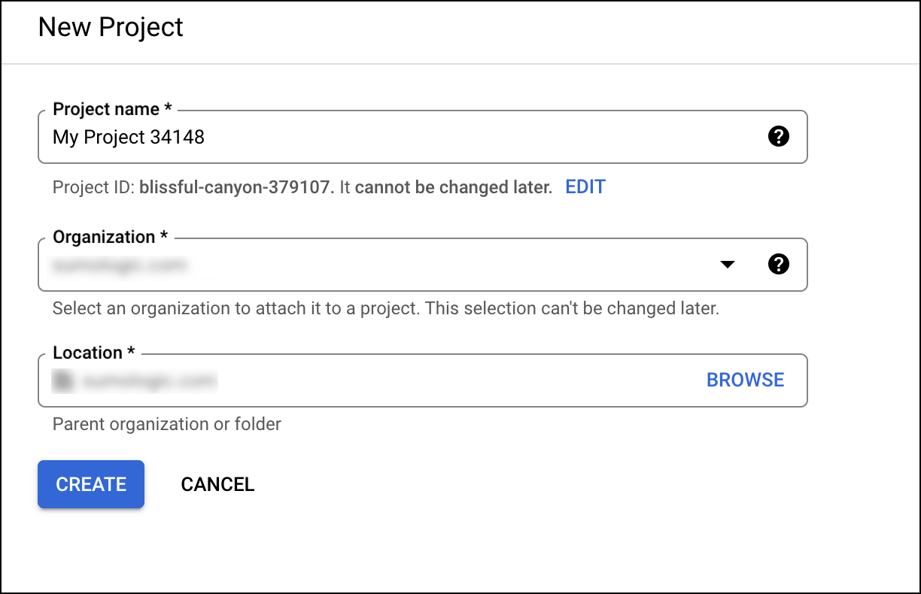Click the 'Organization *' field label

[110, 237]
